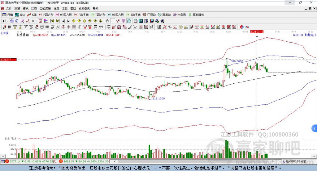Image resolution: width=317 pixels, height=171 pixels.
Task: Click the Md=262.4299 value
Action: 77,35
